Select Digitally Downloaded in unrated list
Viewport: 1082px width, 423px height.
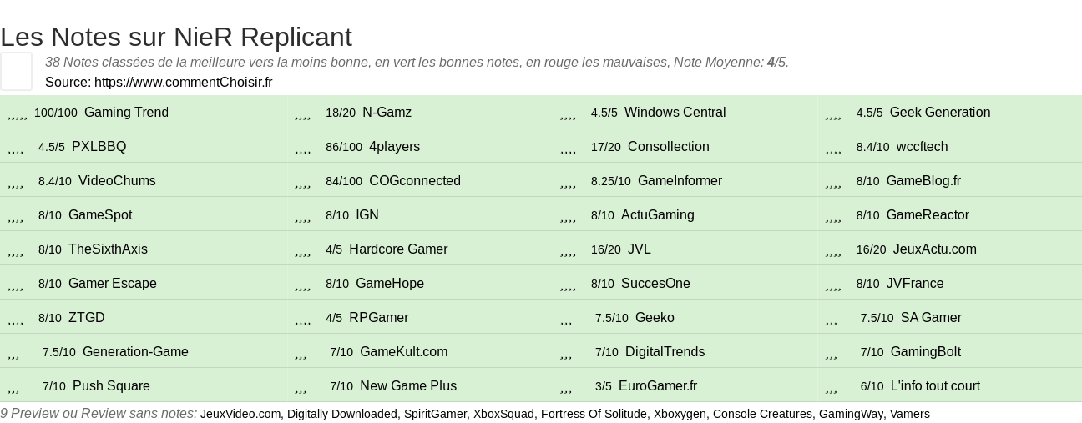pyautogui.click(x=342, y=414)
